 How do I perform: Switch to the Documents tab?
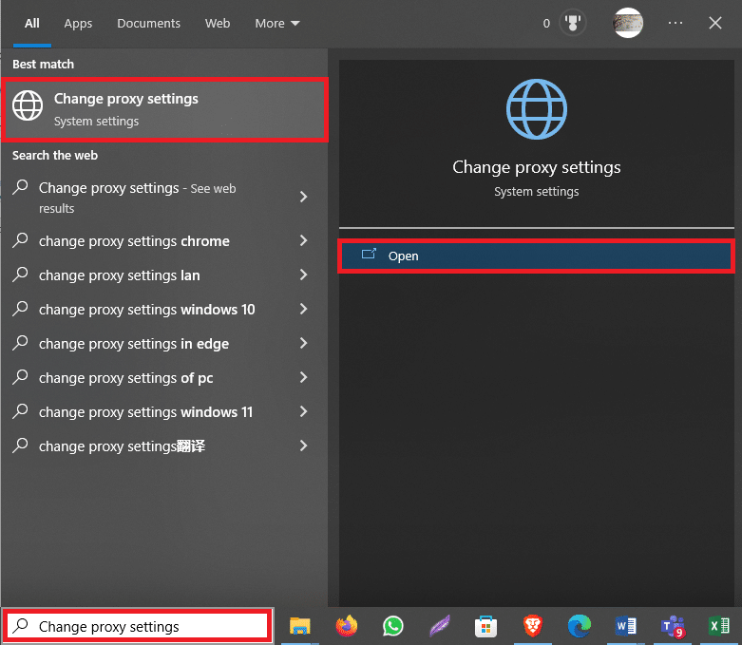click(x=148, y=23)
